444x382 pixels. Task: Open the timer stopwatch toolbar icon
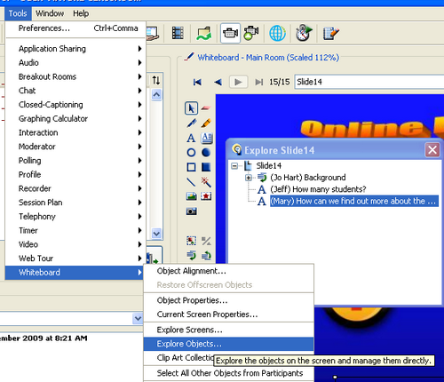[304, 33]
